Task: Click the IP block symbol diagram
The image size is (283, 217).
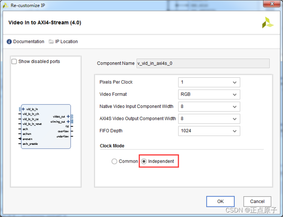Action: pyautogui.click(x=46, y=126)
